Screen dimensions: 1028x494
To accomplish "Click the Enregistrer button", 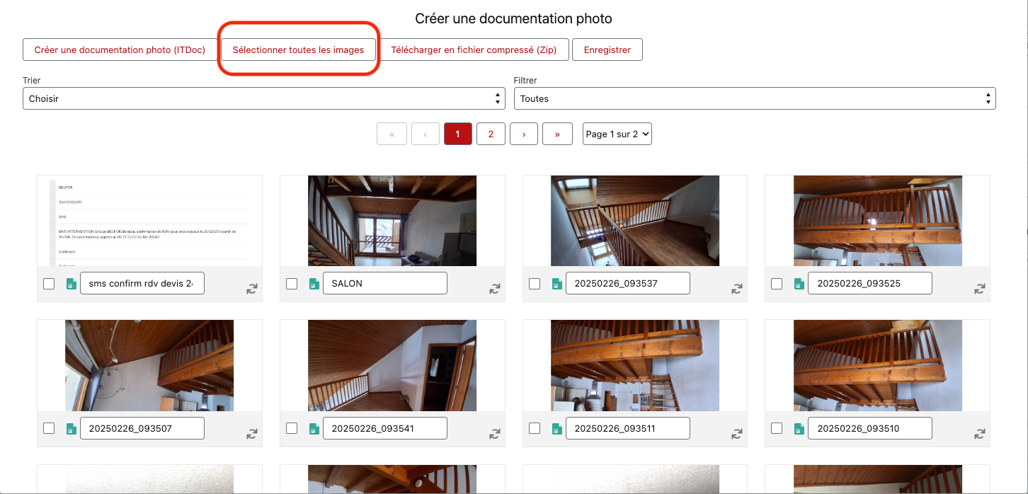I will (x=607, y=50).
